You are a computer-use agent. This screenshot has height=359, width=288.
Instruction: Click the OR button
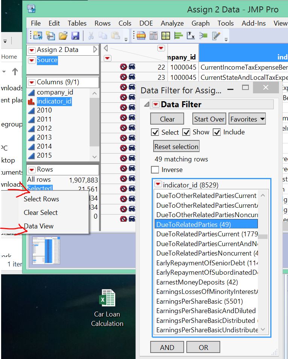203,347
